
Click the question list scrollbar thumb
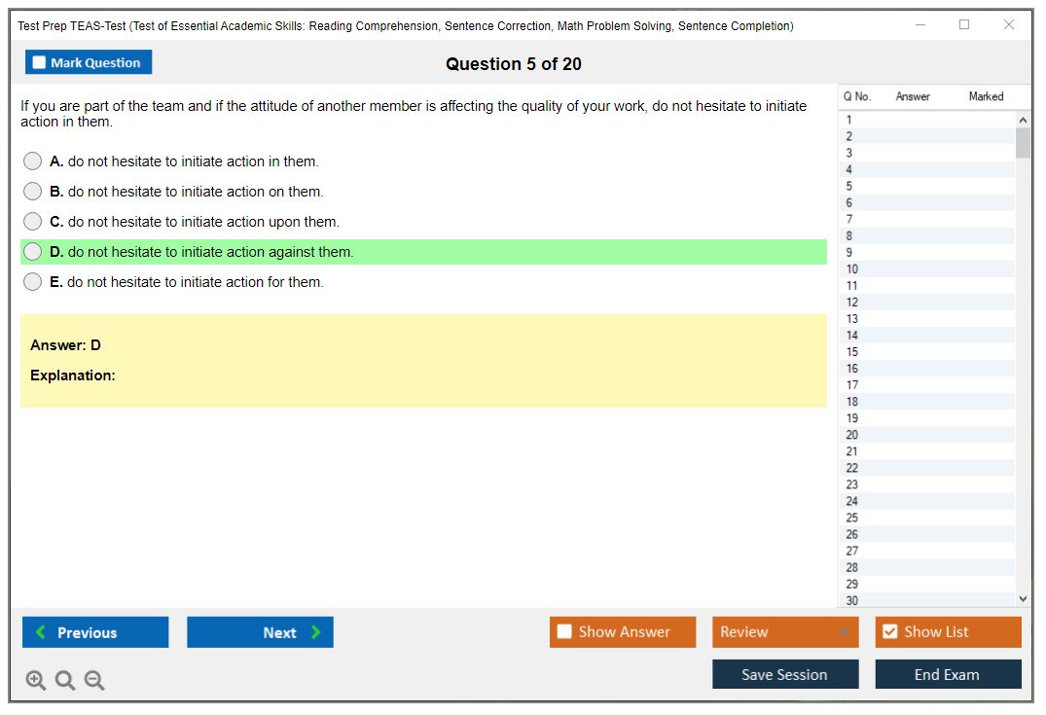click(1023, 143)
